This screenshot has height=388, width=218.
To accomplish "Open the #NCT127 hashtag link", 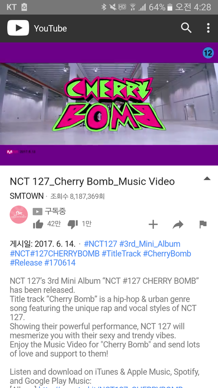I will coord(100,244).
